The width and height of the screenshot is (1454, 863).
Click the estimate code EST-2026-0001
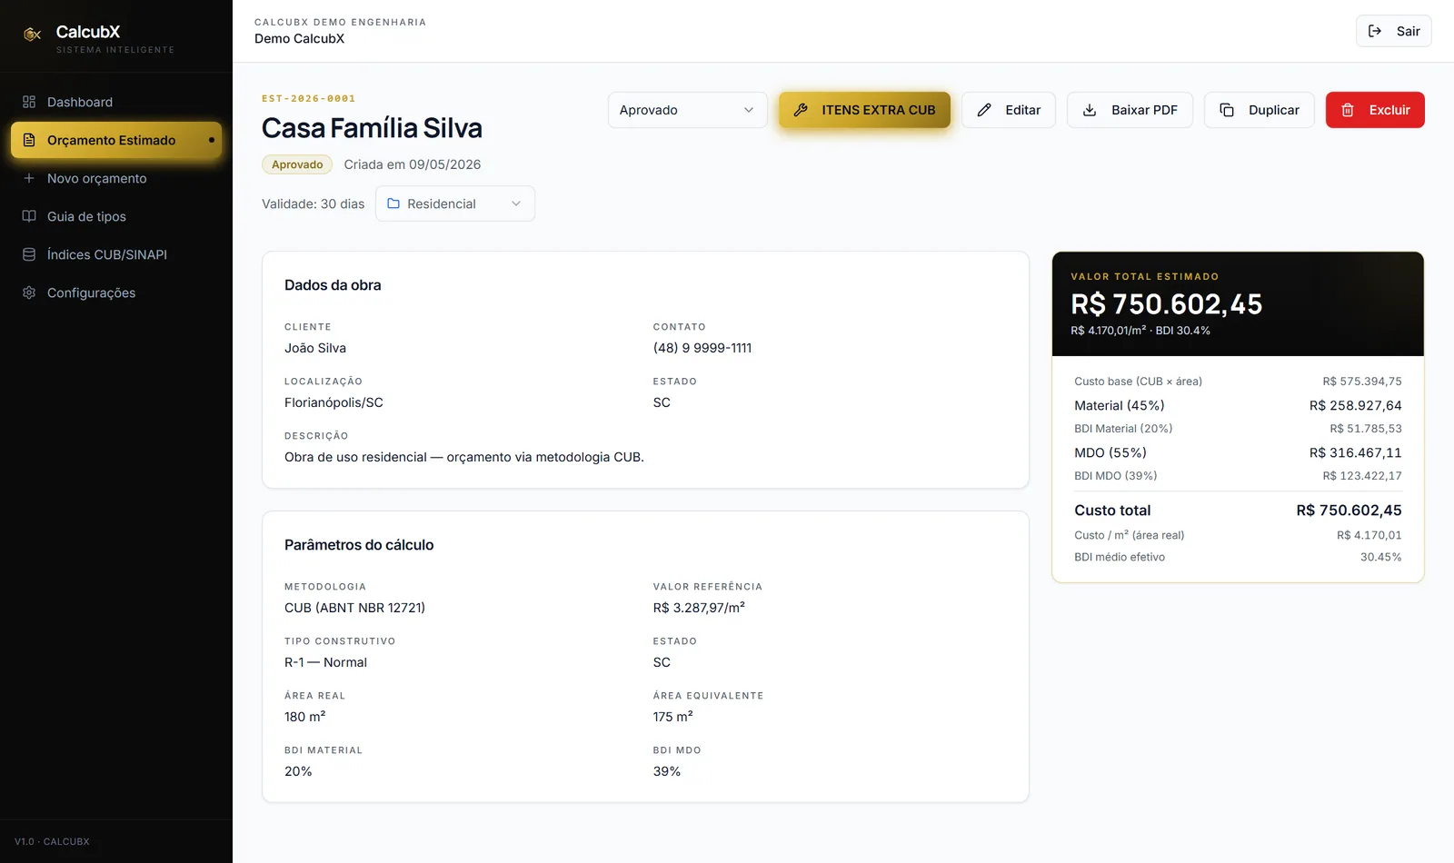tap(308, 98)
